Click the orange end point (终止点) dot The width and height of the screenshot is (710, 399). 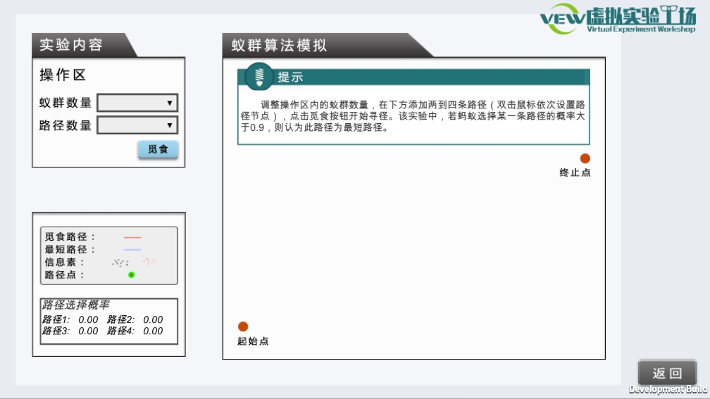pos(585,159)
